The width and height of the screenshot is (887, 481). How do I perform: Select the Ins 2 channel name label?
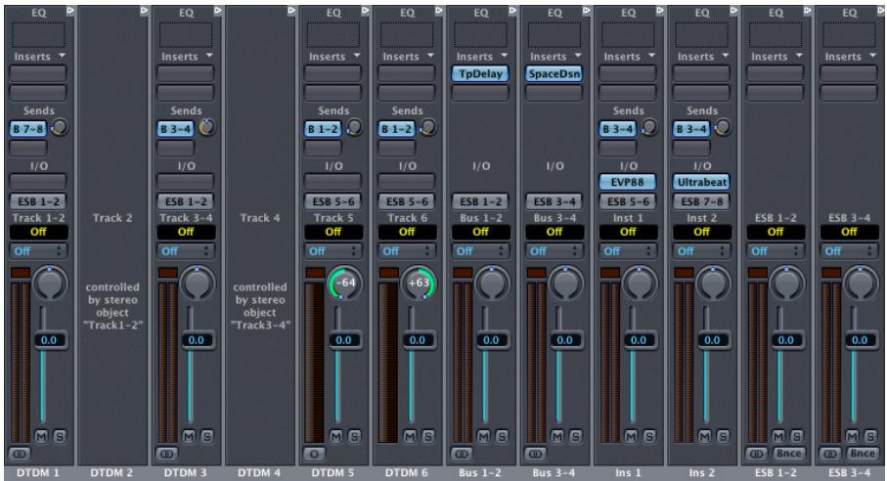click(x=701, y=473)
